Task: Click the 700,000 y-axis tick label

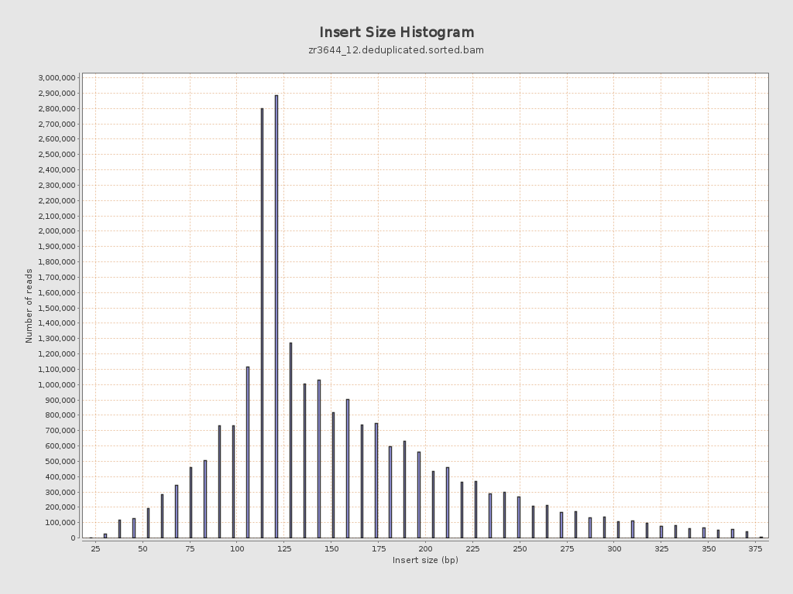Action: click(x=59, y=431)
